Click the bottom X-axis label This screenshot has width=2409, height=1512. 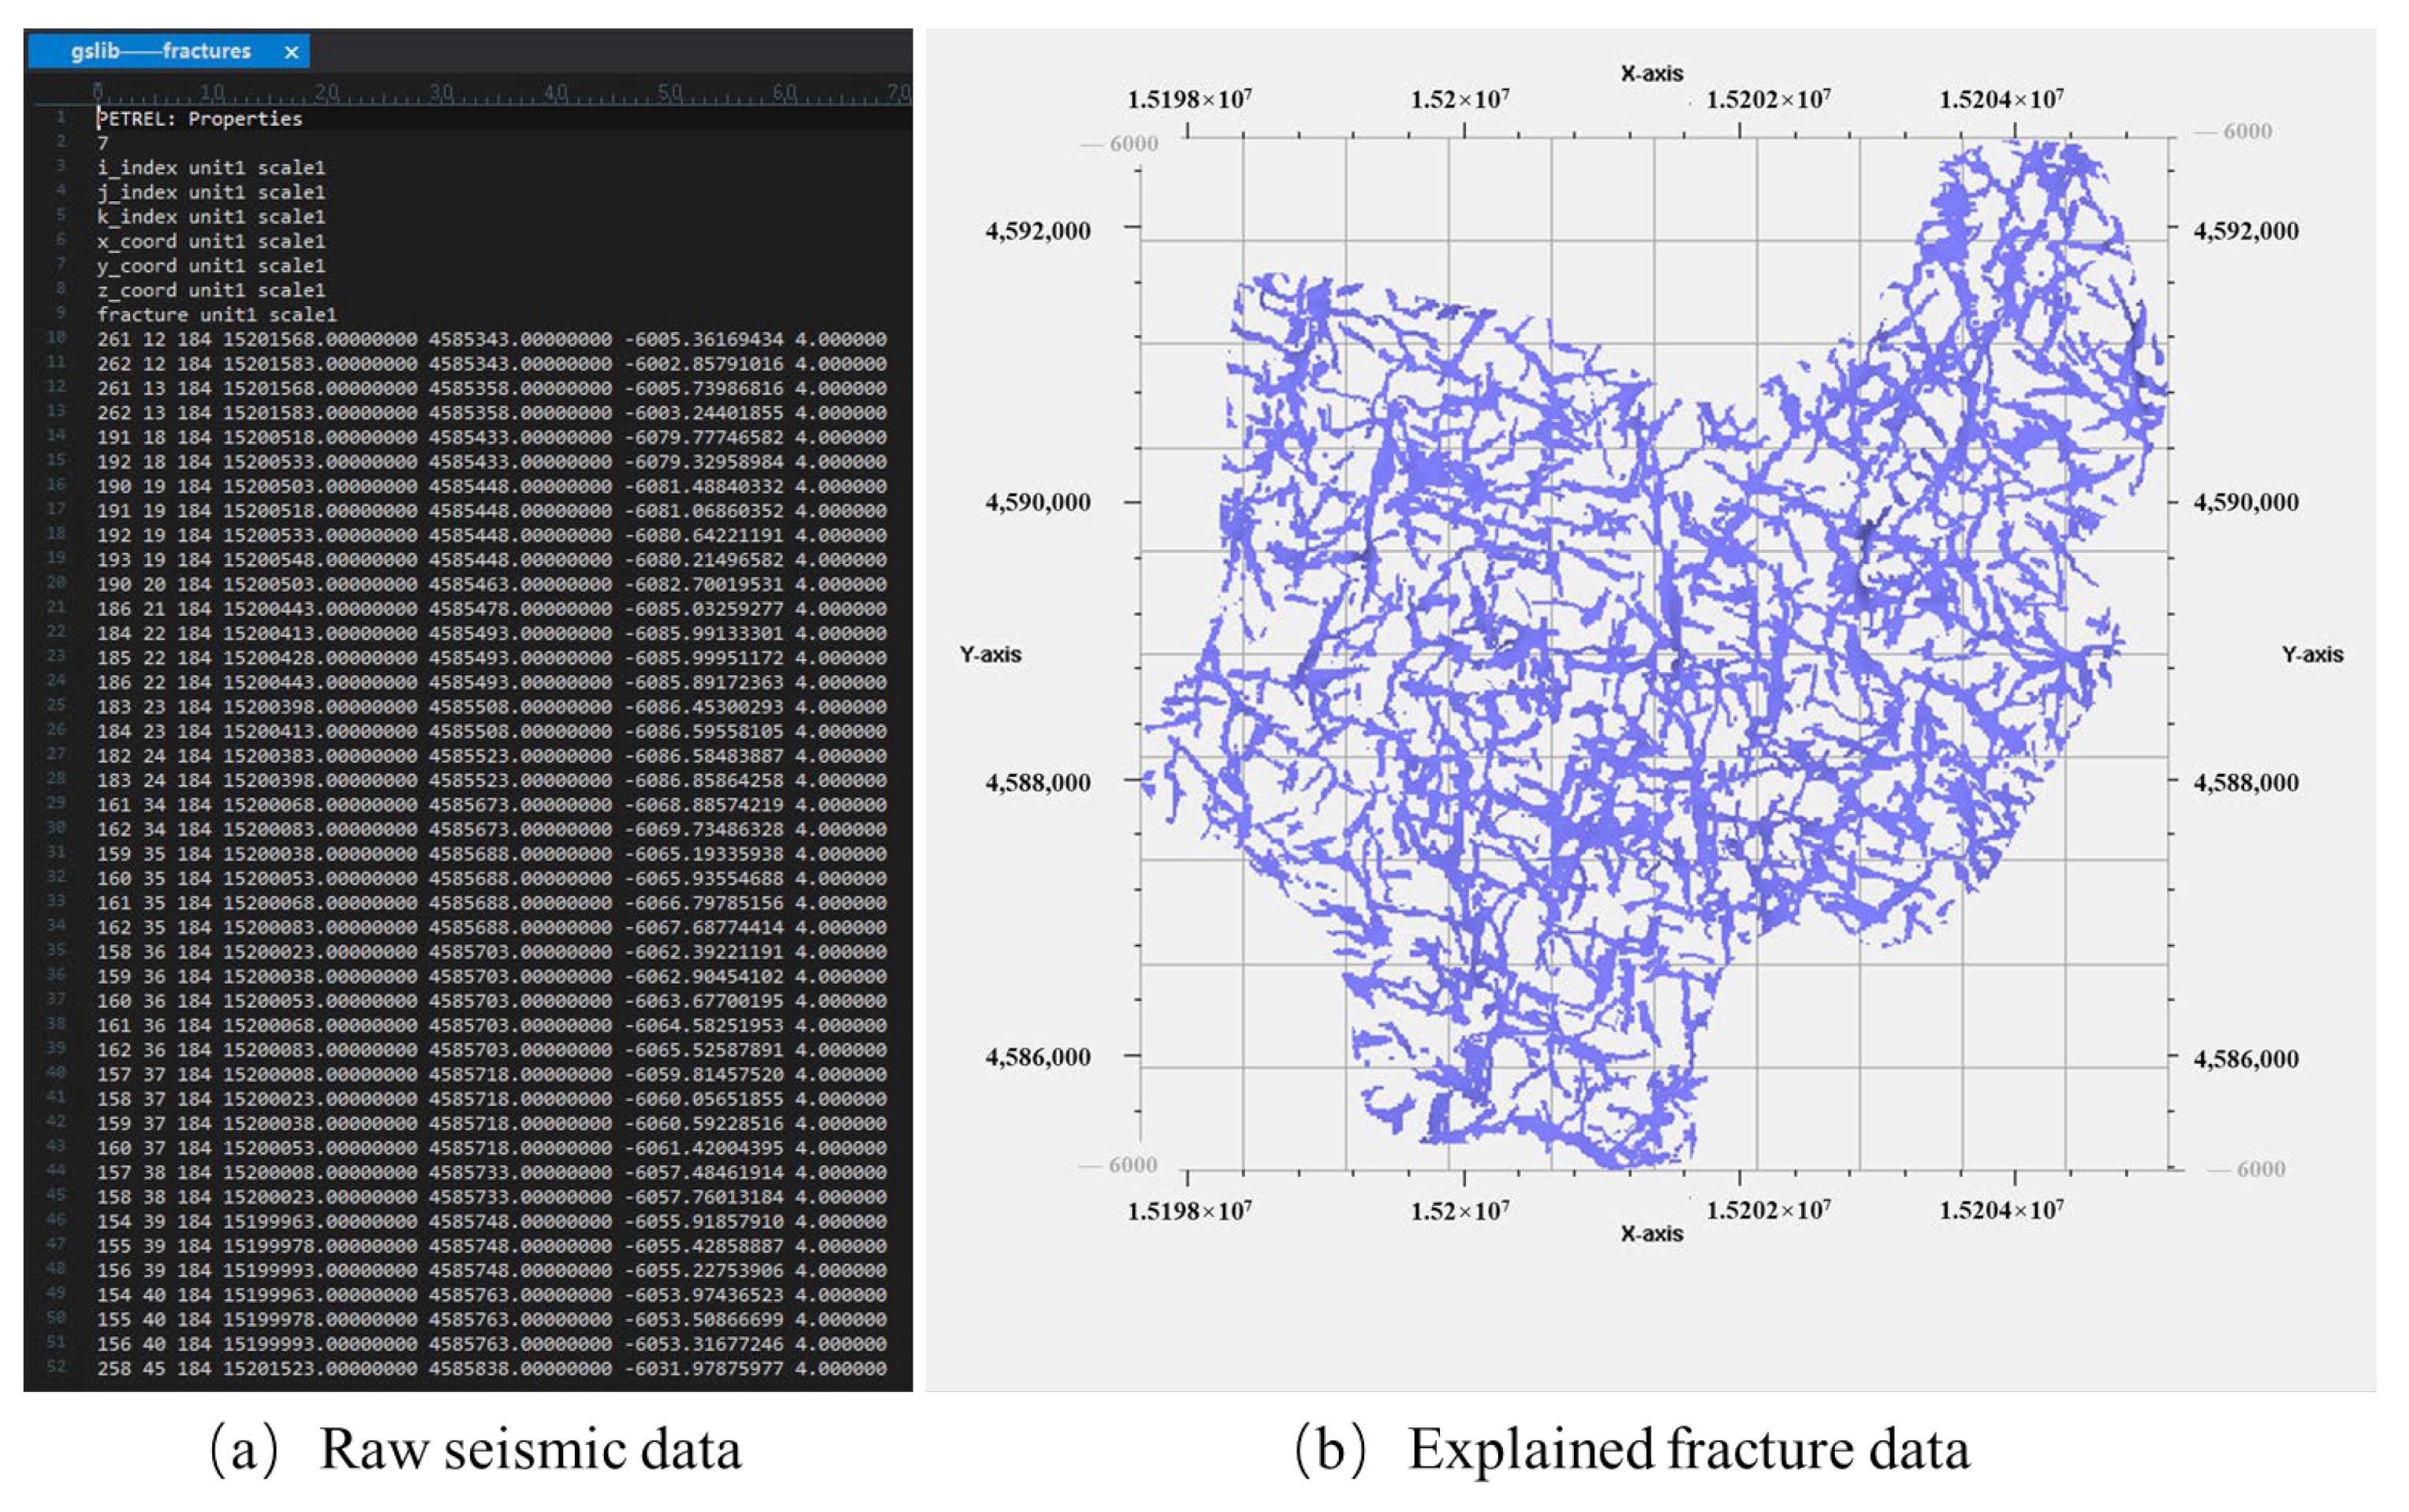[x=1651, y=1234]
